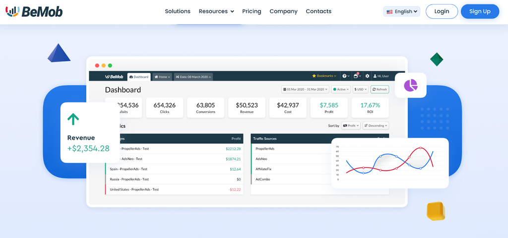Open the Date: 08 March 2020 tab
This screenshot has height=238, width=508.
click(193, 77)
